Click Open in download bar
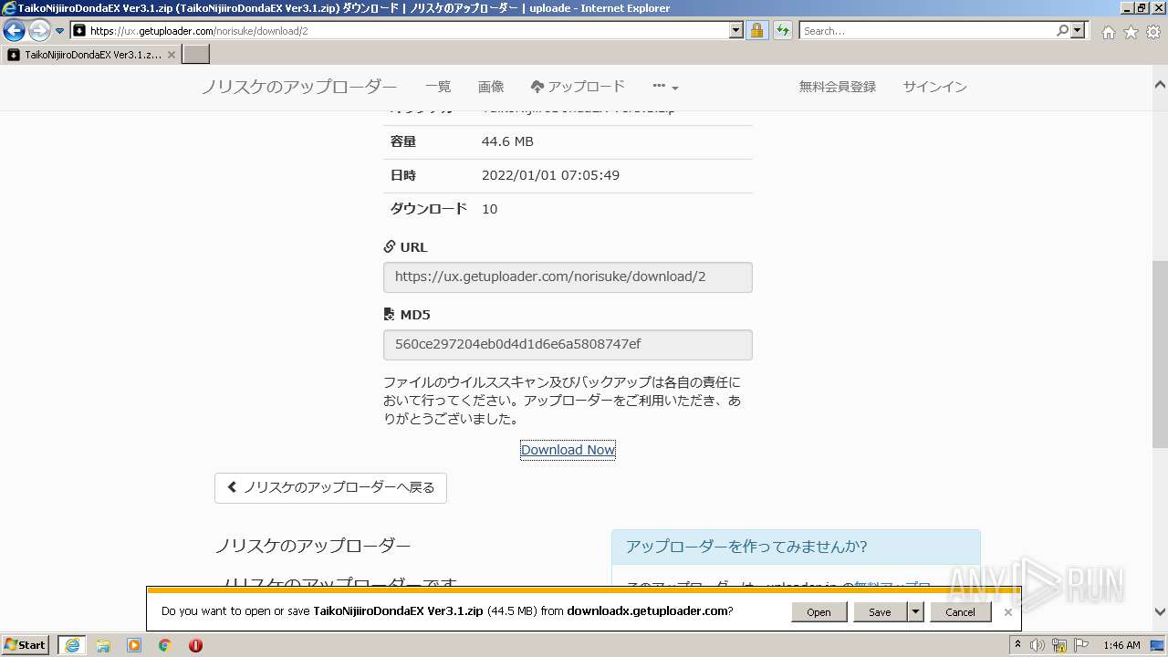 click(819, 612)
